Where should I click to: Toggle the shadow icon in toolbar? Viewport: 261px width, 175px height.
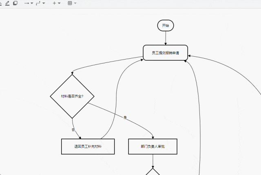coord(15,3)
